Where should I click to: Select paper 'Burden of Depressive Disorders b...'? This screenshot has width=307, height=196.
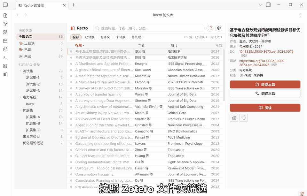tap(145, 137)
